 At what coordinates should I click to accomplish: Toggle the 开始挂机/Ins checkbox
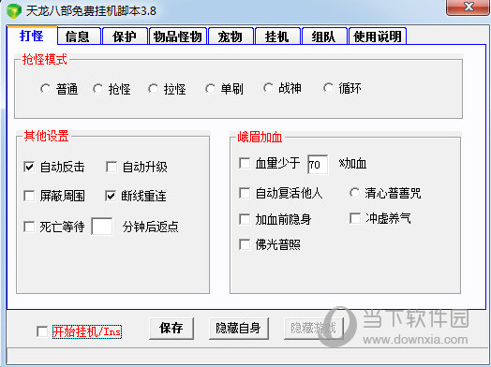coord(42,331)
